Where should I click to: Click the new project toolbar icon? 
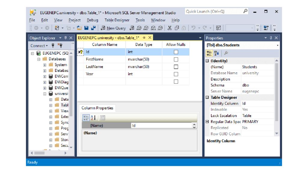(57, 28)
